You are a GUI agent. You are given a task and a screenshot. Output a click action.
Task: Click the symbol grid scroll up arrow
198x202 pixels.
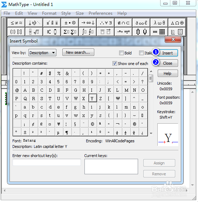(x=151, y=71)
